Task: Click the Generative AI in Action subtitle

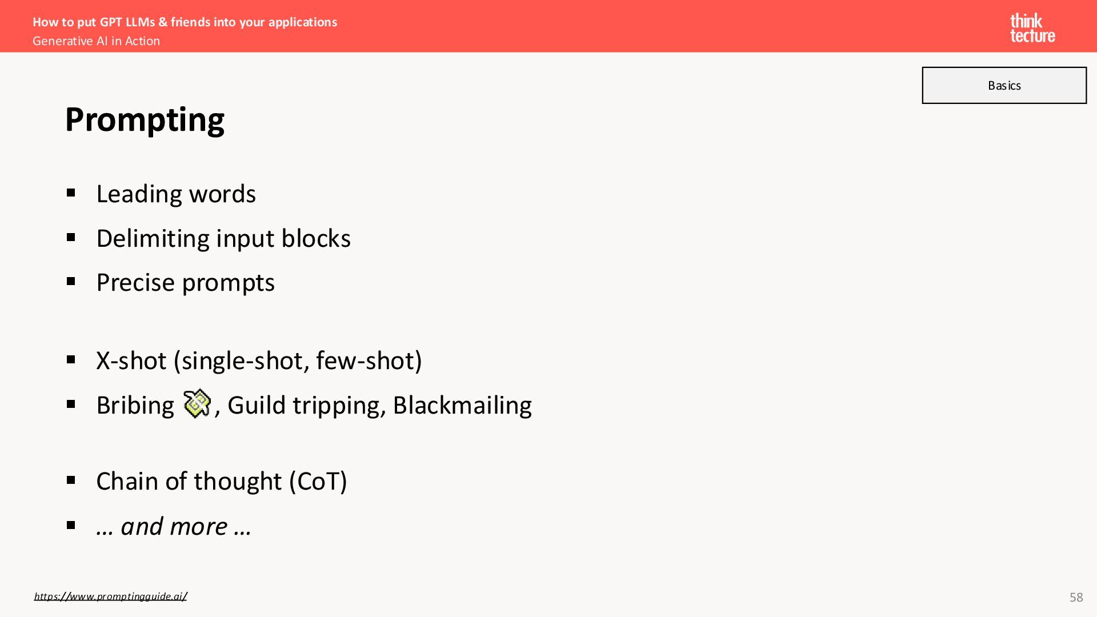Action: pos(96,41)
